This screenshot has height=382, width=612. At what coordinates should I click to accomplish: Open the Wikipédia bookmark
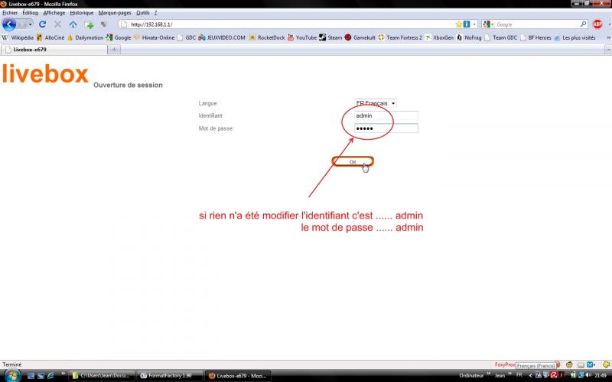click(x=18, y=37)
